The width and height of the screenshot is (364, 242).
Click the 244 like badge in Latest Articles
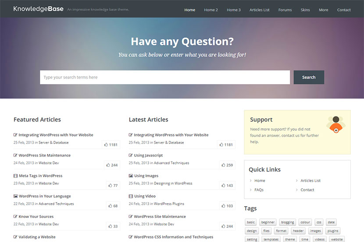point(227,226)
